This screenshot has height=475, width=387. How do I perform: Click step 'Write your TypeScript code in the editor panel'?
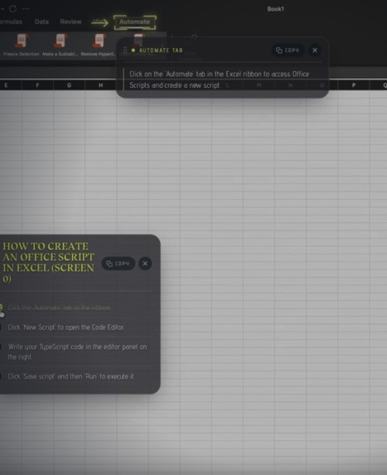point(77,351)
